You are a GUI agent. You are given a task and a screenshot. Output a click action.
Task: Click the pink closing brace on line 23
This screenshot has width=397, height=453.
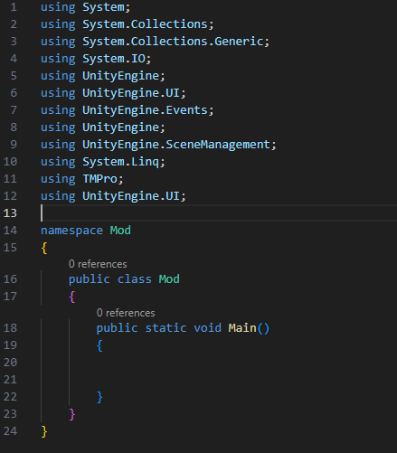pos(72,415)
